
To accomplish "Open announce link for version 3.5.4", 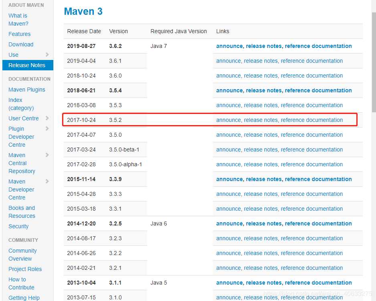I will click(x=229, y=91).
